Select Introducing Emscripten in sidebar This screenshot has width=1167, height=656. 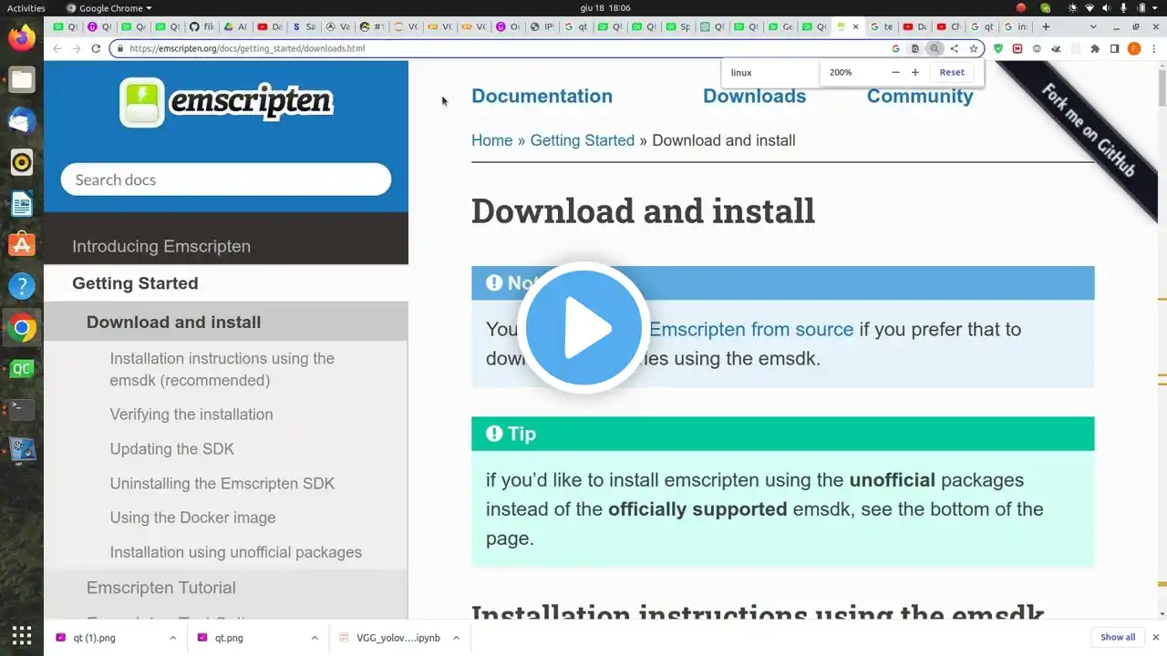coord(161,246)
